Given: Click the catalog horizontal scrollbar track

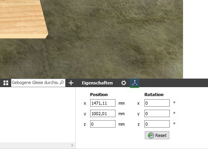Looking at the screenshot, I should 35,145.
